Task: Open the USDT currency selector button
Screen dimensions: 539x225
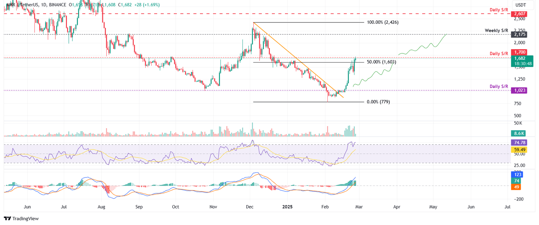Action: (523, 5)
